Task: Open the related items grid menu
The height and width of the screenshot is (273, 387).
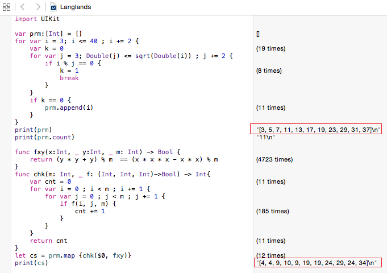Action: click(6, 7)
